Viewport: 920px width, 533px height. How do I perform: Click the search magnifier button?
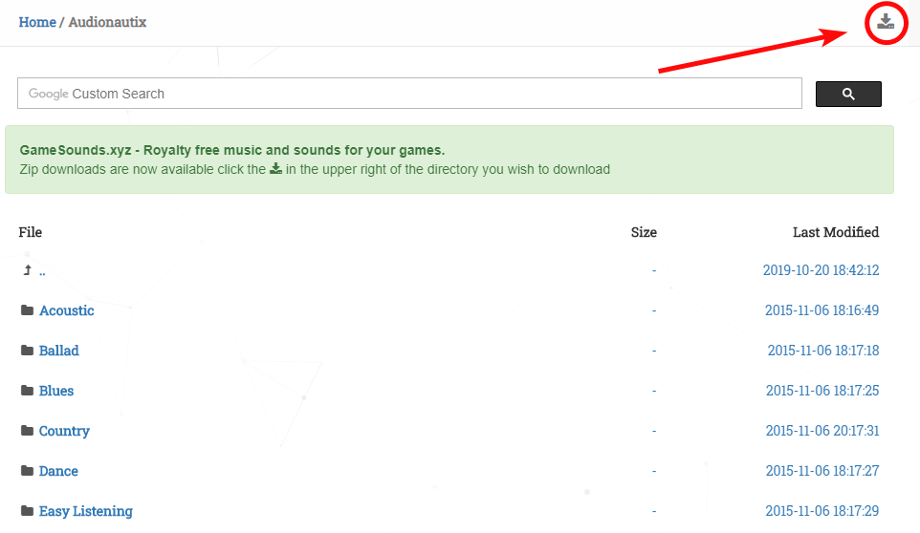(x=848, y=94)
